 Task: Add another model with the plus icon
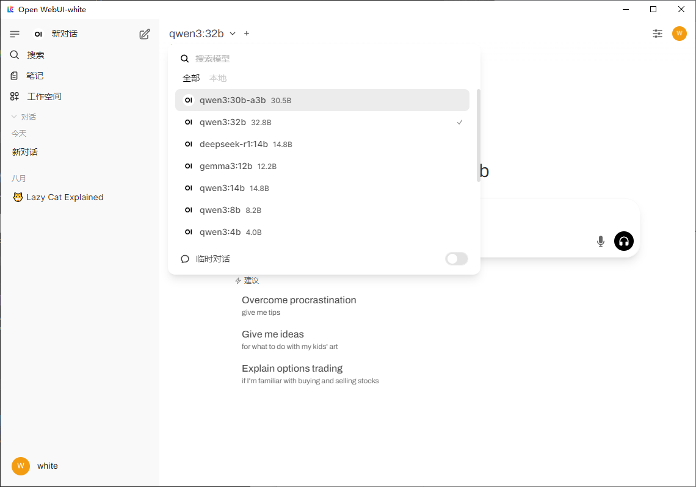click(x=247, y=34)
